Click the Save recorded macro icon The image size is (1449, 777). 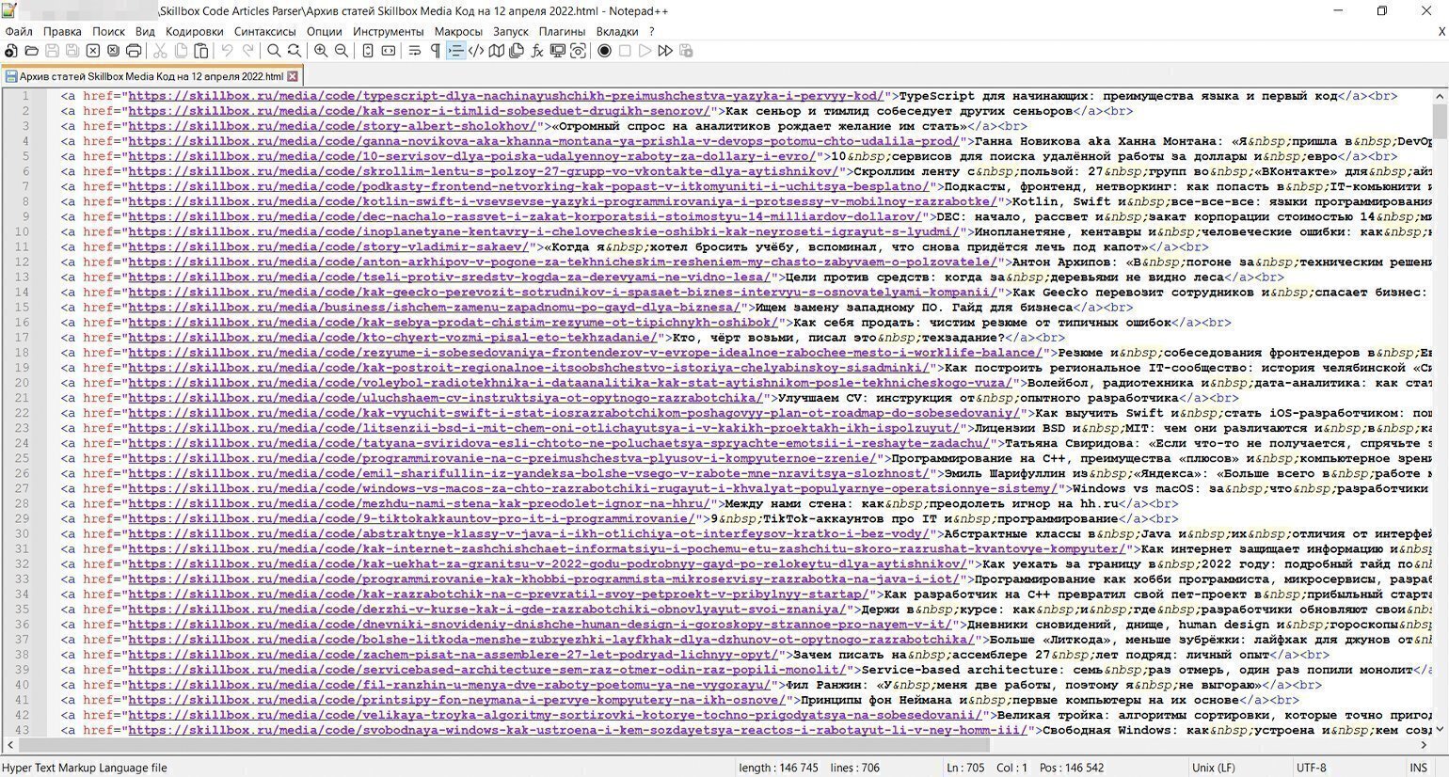(687, 51)
